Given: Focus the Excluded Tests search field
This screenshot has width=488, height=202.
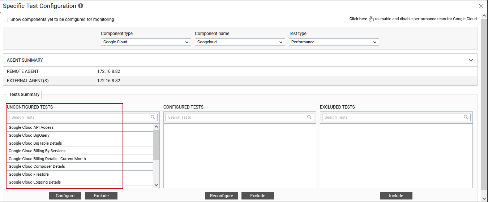Looking at the screenshot, I should pyautogui.click(x=396, y=117).
